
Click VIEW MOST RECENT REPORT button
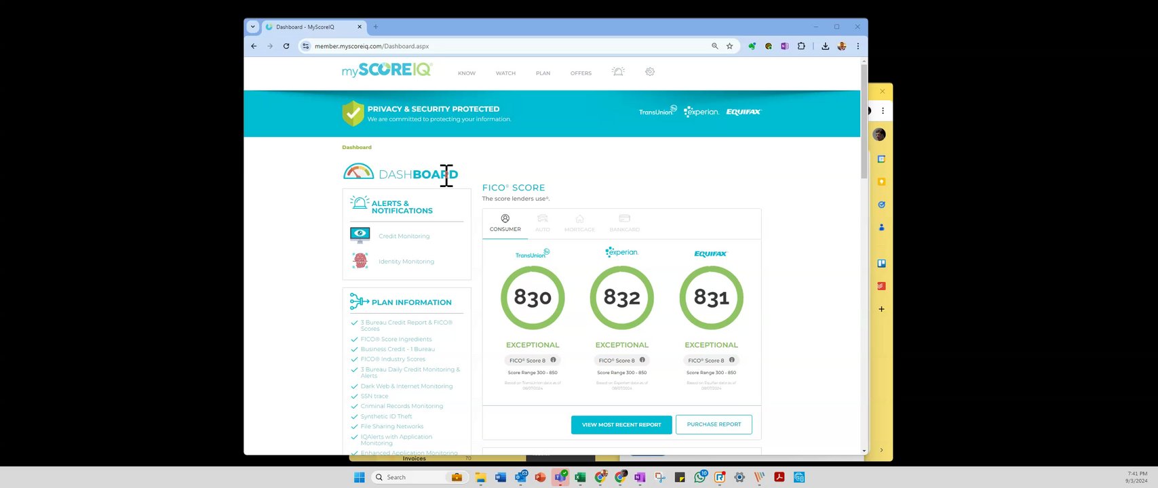pos(621,425)
